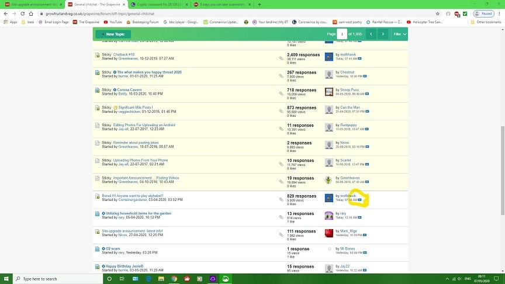The height and width of the screenshot is (284, 505).
Task: View Snoop Puss profile link
Action: click(350, 90)
